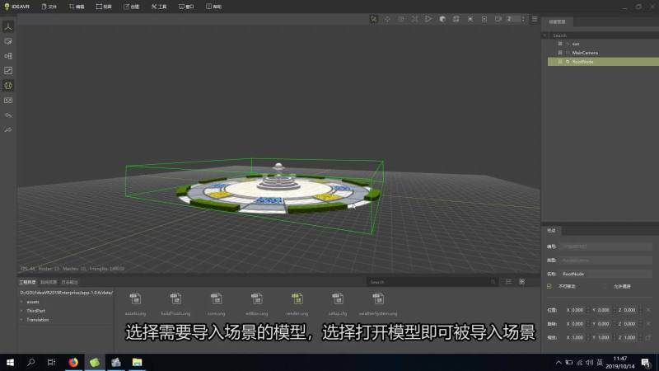Toggle the 不可移动 checkbox

click(x=549, y=286)
